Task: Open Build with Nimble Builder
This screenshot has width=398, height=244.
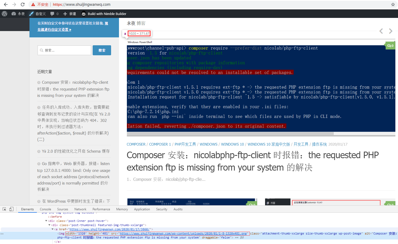Action: (104, 14)
